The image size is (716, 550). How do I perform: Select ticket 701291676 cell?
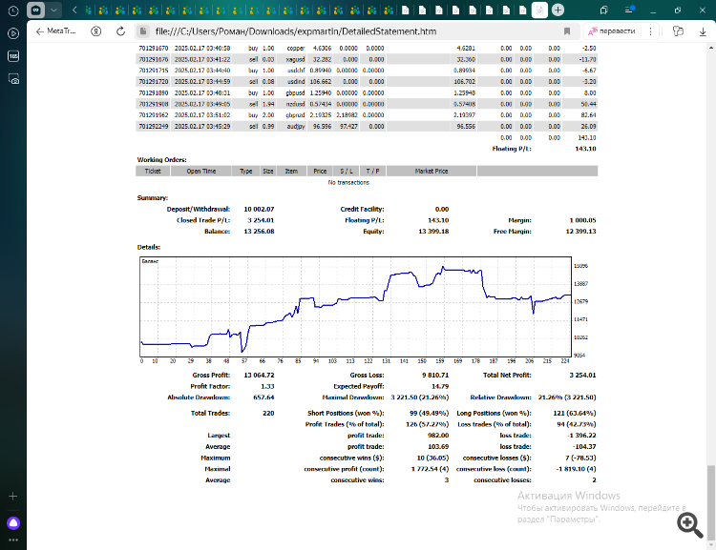(x=153, y=59)
